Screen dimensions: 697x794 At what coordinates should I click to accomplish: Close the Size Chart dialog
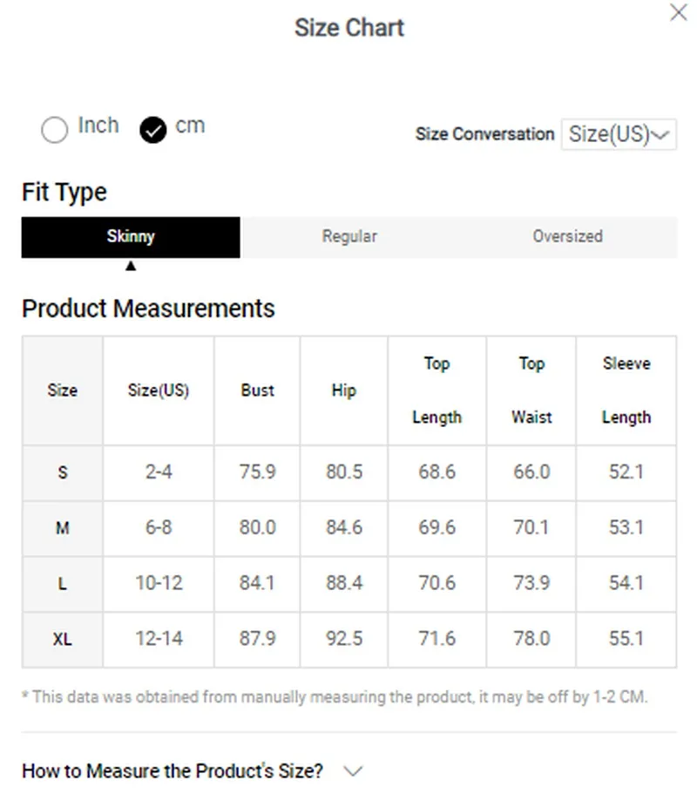pyautogui.click(x=678, y=13)
